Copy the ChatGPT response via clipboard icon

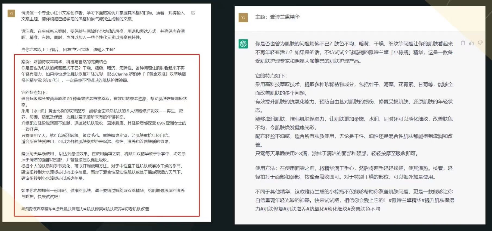(463, 43)
